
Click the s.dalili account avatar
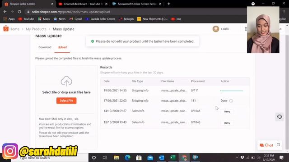click(x=216, y=29)
